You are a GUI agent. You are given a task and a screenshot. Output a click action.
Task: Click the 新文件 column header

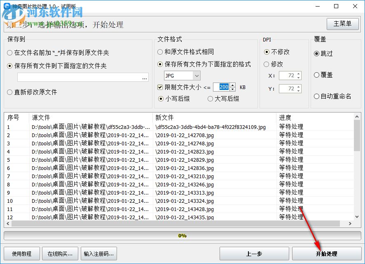[x=214, y=117]
